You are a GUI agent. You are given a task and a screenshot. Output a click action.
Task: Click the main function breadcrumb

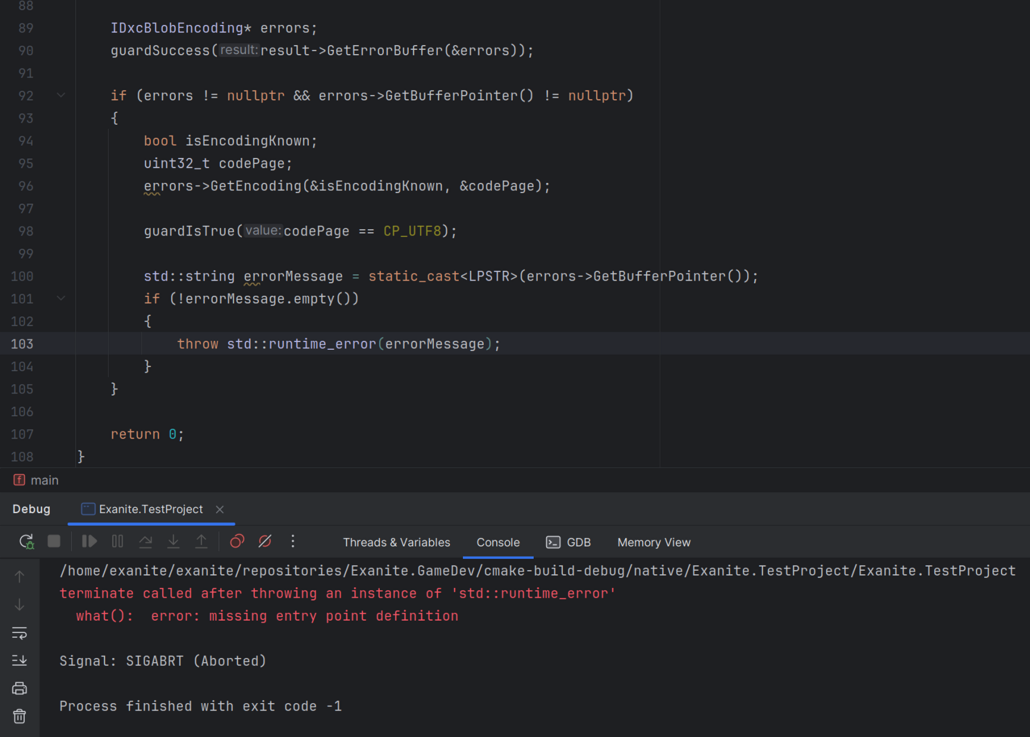(36, 480)
